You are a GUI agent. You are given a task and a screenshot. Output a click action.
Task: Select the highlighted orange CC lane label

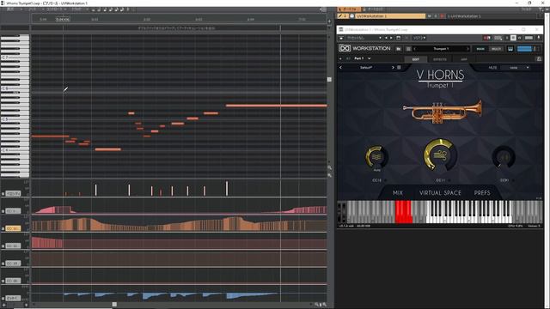(x=14, y=228)
